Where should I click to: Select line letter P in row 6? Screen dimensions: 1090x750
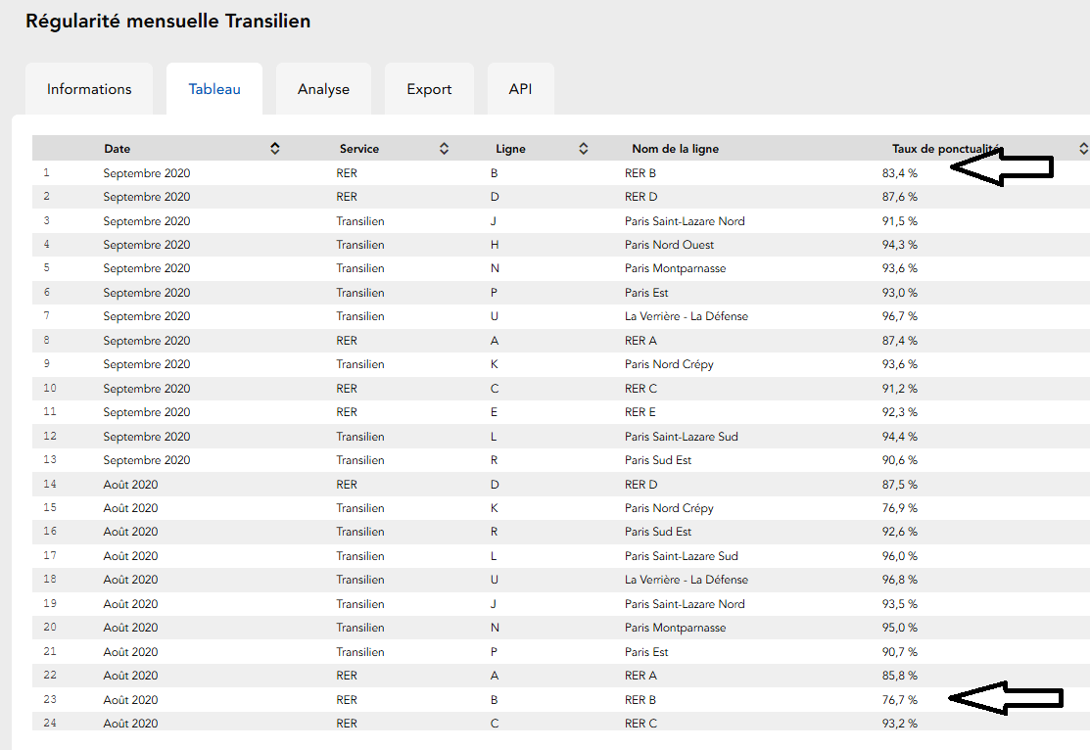[494, 293]
